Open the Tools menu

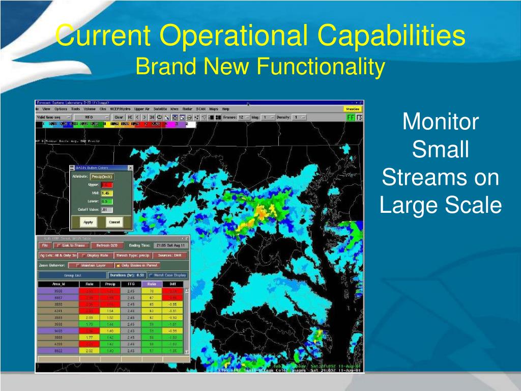75,109
